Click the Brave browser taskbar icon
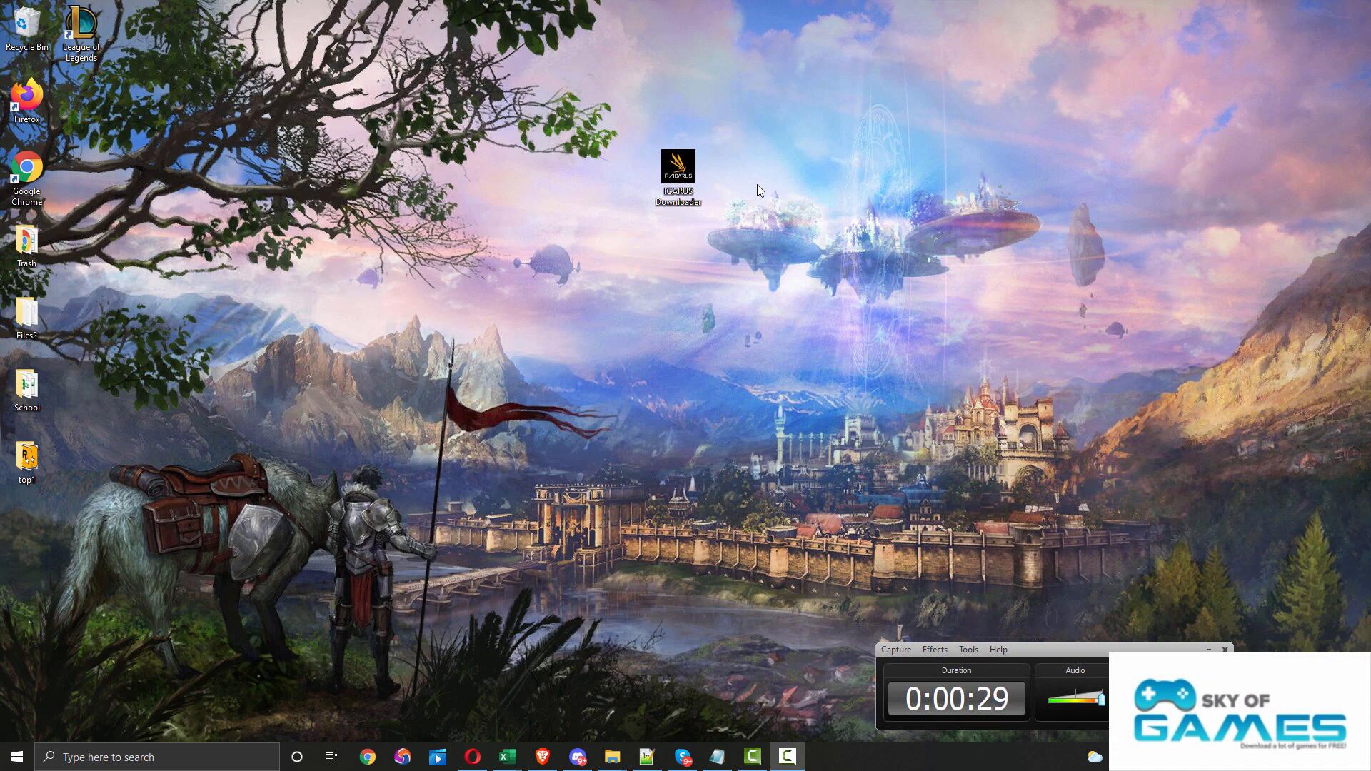Screen dimensions: 1371x771 coord(542,757)
